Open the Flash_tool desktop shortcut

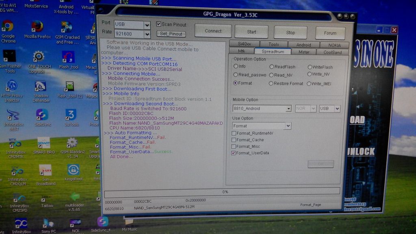tap(69, 60)
